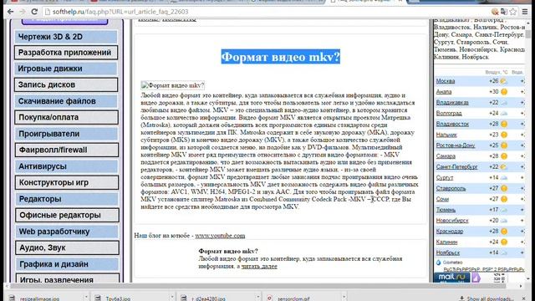
Task: Open the Волгоград weather link
Action: click(449, 114)
